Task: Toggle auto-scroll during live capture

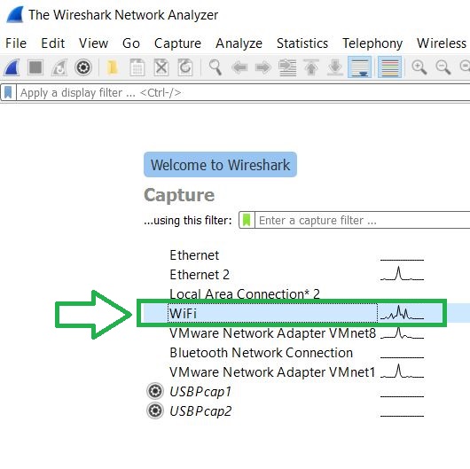Action: (359, 67)
